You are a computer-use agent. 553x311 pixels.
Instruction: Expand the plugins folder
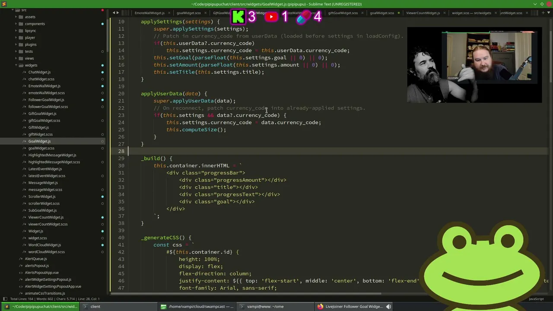click(x=16, y=44)
